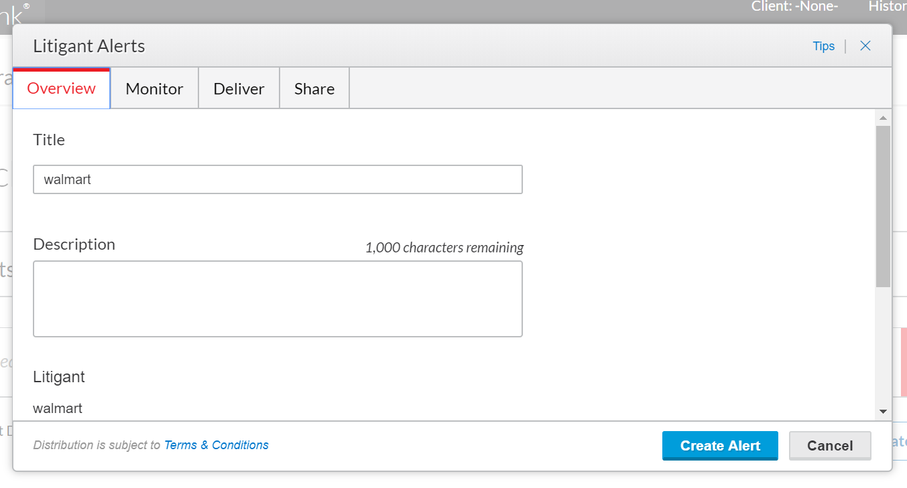Image resolution: width=907 pixels, height=488 pixels.
Task: Open the Terms & Conditions link
Action: tap(217, 445)
